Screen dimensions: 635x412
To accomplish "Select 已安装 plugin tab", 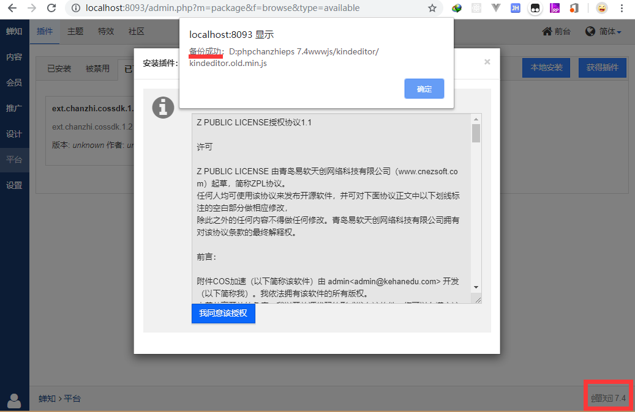I will tap(59, 68).
